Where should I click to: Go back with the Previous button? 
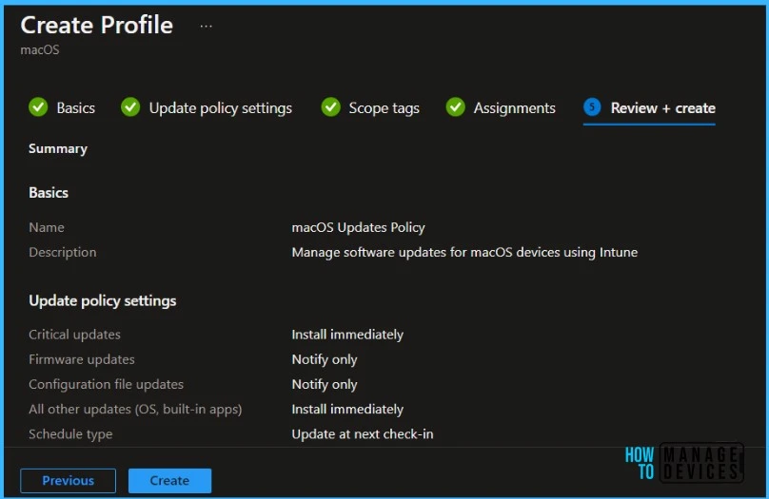click(x=69, y=480)
